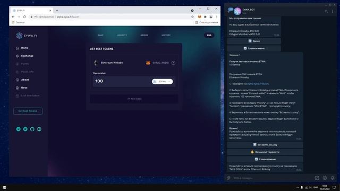Open Docs in EYWA sidebar
Viewport: 340px width, 191px height.
click(22, 88)
